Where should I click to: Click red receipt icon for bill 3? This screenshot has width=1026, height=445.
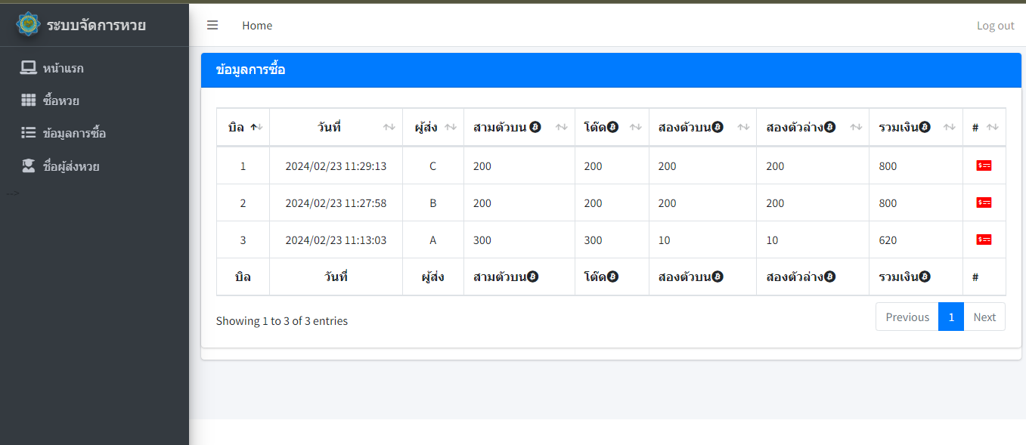[984, 239]
